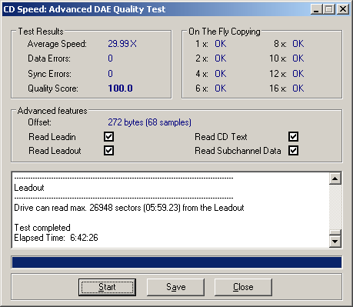Click the disabled maximize window button
The image size is (353, 307).
[x=328, y=9]
